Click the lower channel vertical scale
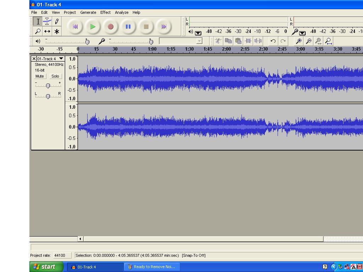This screenshot has height=272, width=363. tap(72, 127)
